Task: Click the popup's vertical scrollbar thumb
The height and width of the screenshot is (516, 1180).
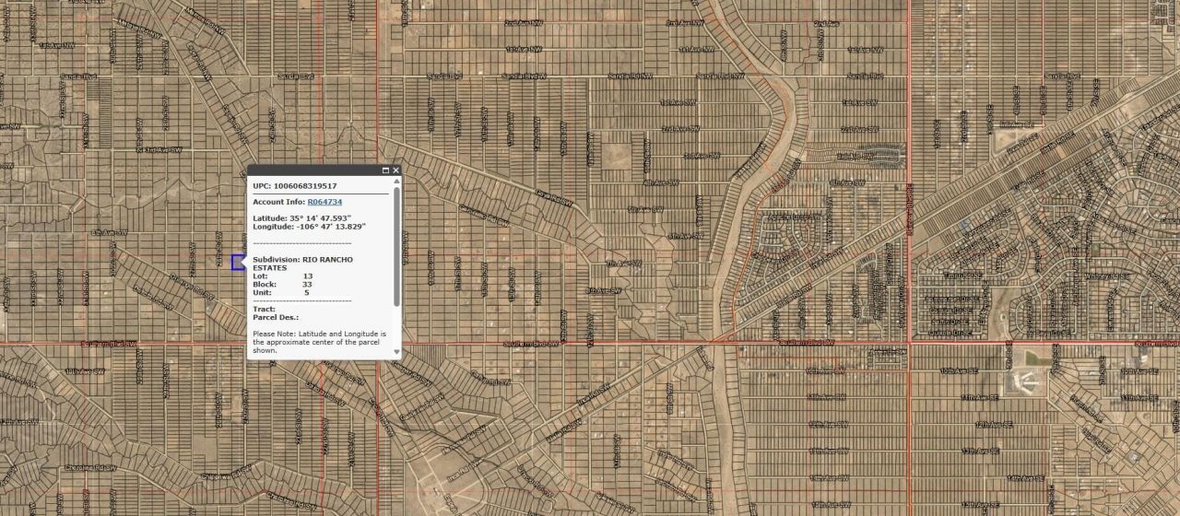Action: point(397,245)
